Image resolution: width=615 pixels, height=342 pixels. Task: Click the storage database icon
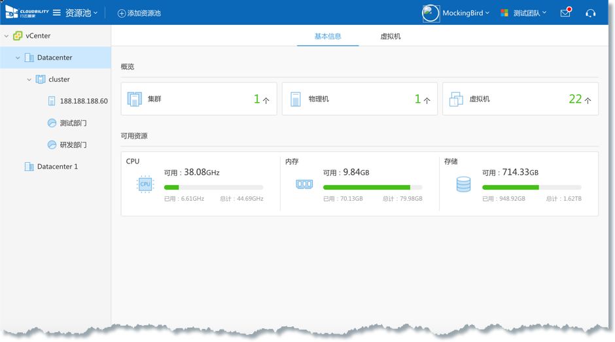click(x=463, y=184)
